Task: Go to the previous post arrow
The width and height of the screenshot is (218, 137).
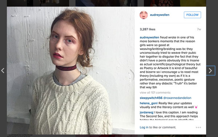Action: pyautogui.click(x=3, y=70)
